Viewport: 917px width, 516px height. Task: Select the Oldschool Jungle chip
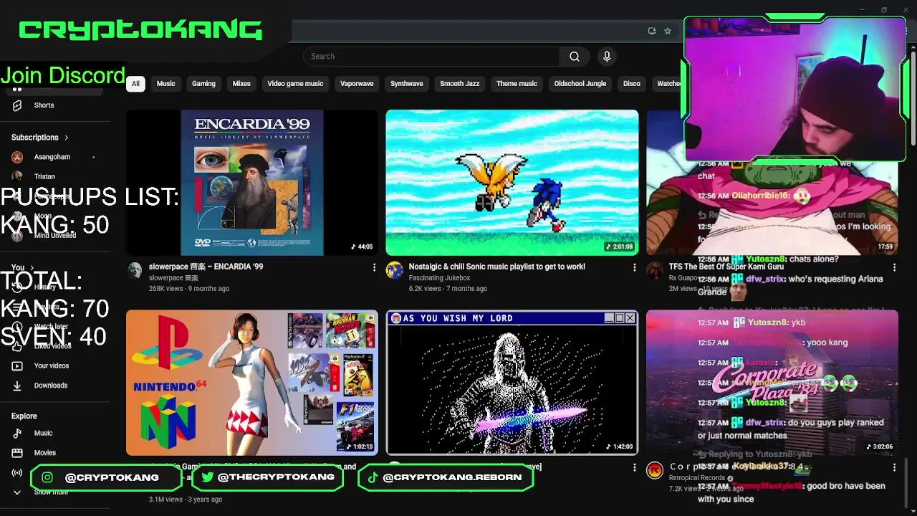(580, 84)
